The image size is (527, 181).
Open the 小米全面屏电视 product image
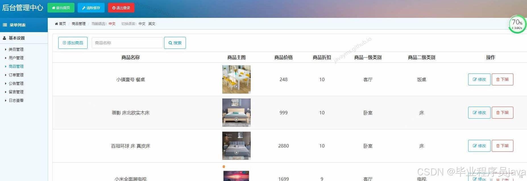coord(236,174)
